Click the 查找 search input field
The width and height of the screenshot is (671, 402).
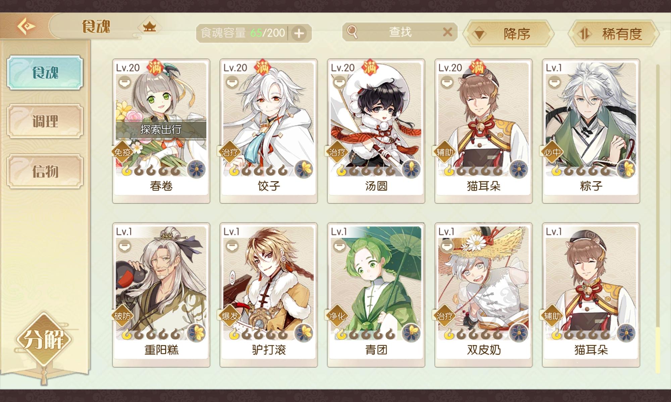(400, 32)
